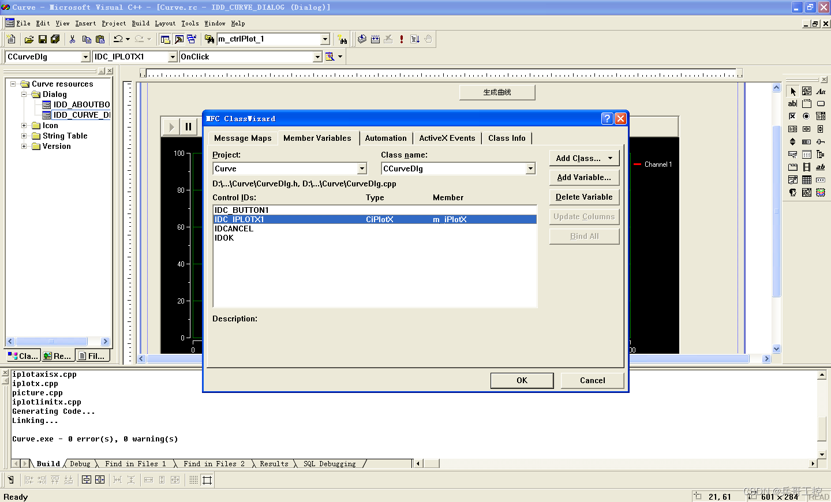Open the CCurveDlg WizardBar class dropdown
Screen dimensions: 831x502
86,57
